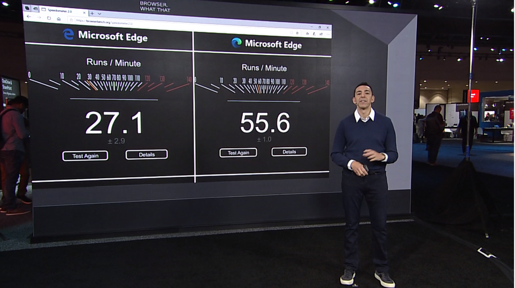The width and height of the screenshot is (515, 288).
Task: Click the left Runs / Minute gauge
Action: tap(110, 82)
